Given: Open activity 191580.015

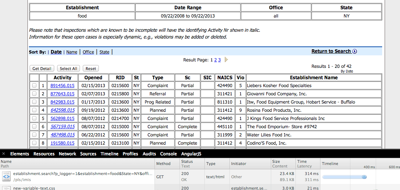Looking at the screenshot, I should pos(62,143).
